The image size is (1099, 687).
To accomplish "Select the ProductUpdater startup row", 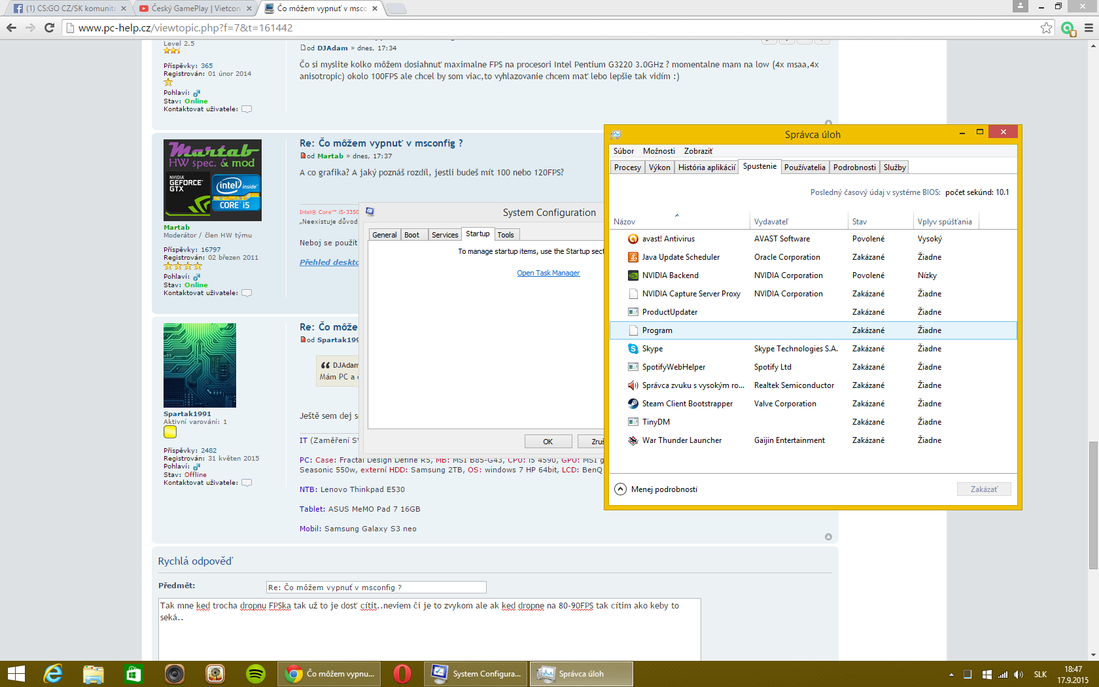I will click(x=813, y=312).
